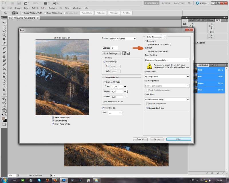Screen dimensions: 229x183
Task: Select the Document radio button
Action: pos(146,41)
